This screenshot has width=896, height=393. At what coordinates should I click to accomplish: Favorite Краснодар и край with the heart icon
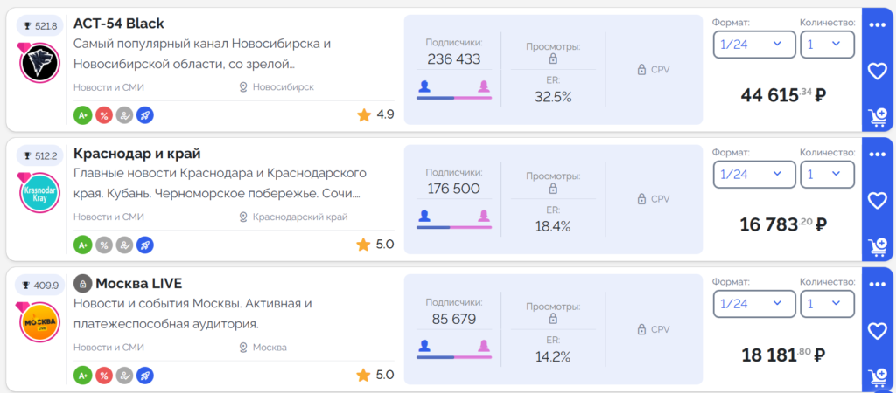(877, 201)
